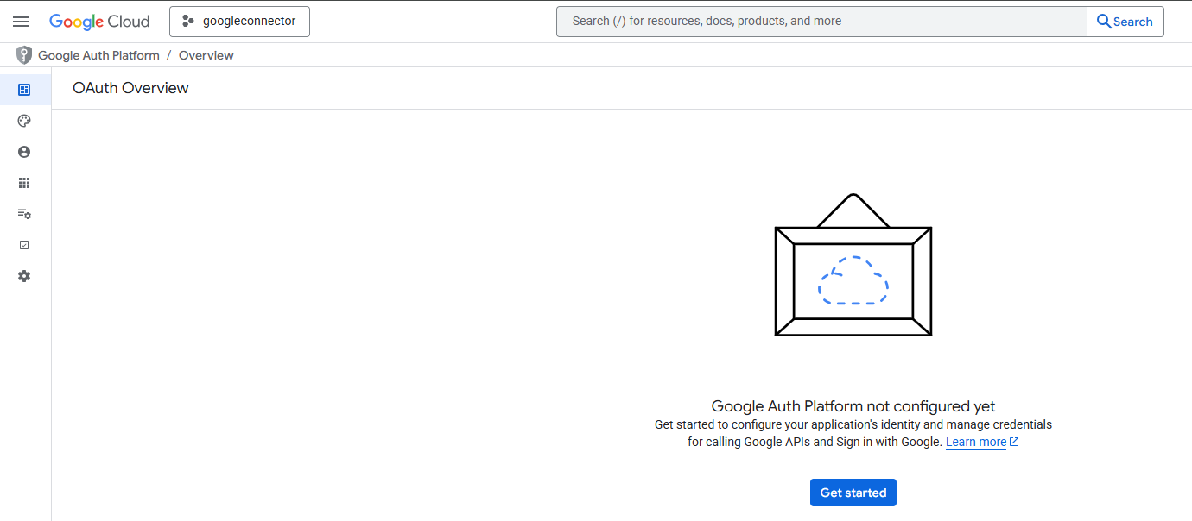The height and width of the screenshot is (521, 1192).
Task: Click the Google Auth Platform shield icon
Action: [24, 55]
